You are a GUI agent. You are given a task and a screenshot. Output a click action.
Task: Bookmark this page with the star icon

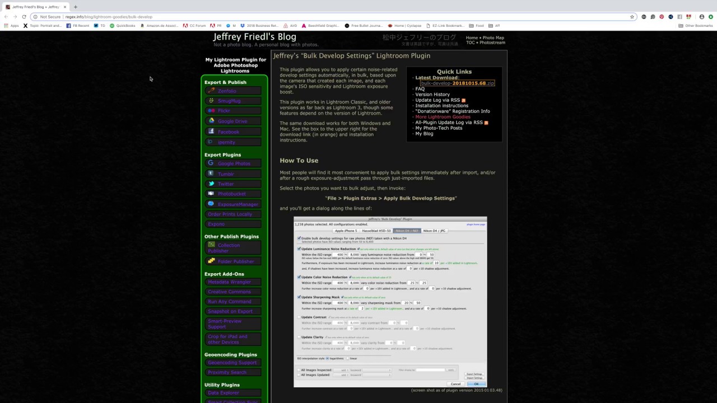click(x=632, y=17)
